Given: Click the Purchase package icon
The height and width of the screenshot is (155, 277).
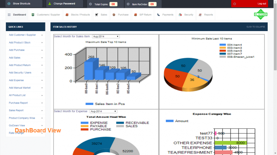Looking at the screenshot, I should 114,15.
